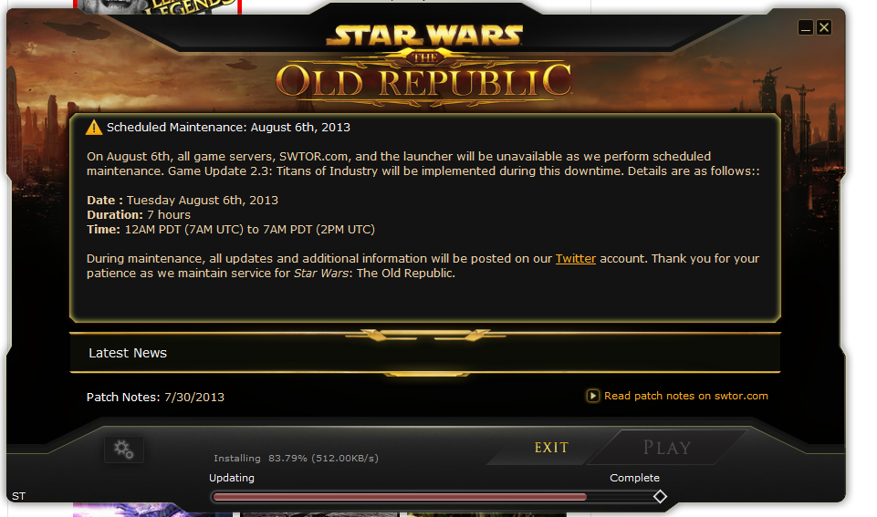Viewport: 877px width, 517px height.
Task: Click the yellow warning triangle icon
Action: click(94, 128)
